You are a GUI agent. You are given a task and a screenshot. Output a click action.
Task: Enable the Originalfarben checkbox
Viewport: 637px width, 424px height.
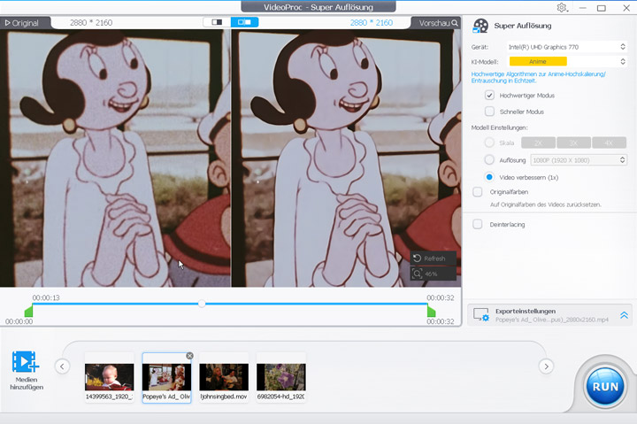478,191
